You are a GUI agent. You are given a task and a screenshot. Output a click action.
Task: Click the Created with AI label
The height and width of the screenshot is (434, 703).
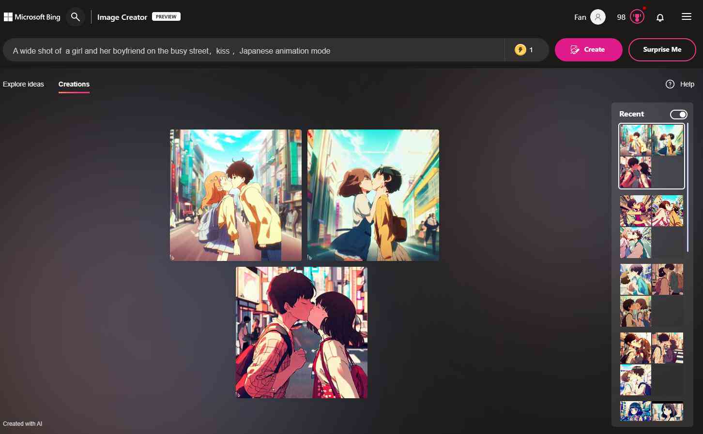(x=22, y=424)
